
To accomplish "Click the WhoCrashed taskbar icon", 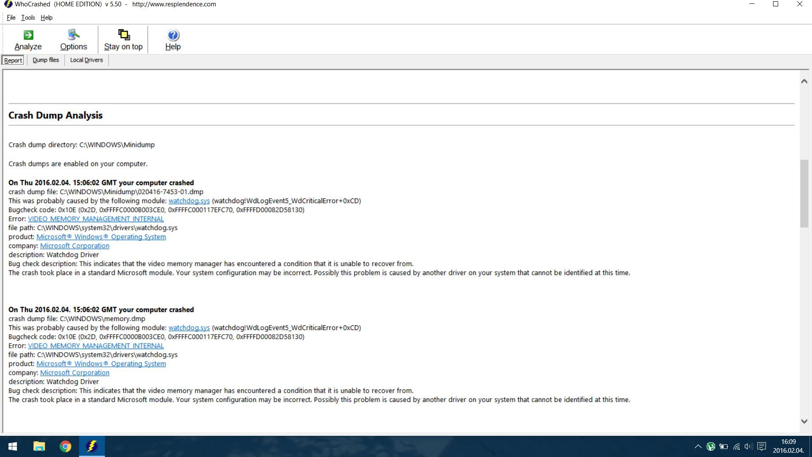I will [92, 446].
